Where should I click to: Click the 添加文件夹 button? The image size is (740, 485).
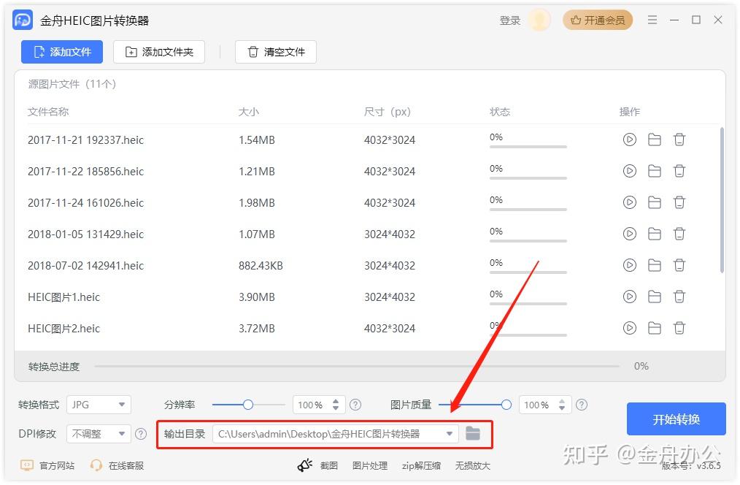[159, 52]
